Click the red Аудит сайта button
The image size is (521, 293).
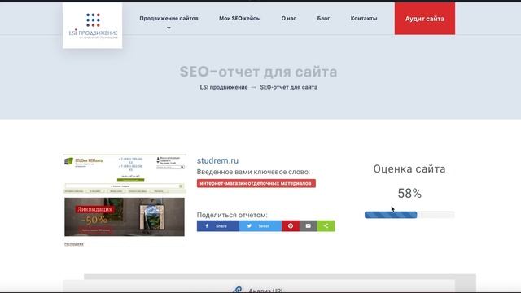[425, 19]
